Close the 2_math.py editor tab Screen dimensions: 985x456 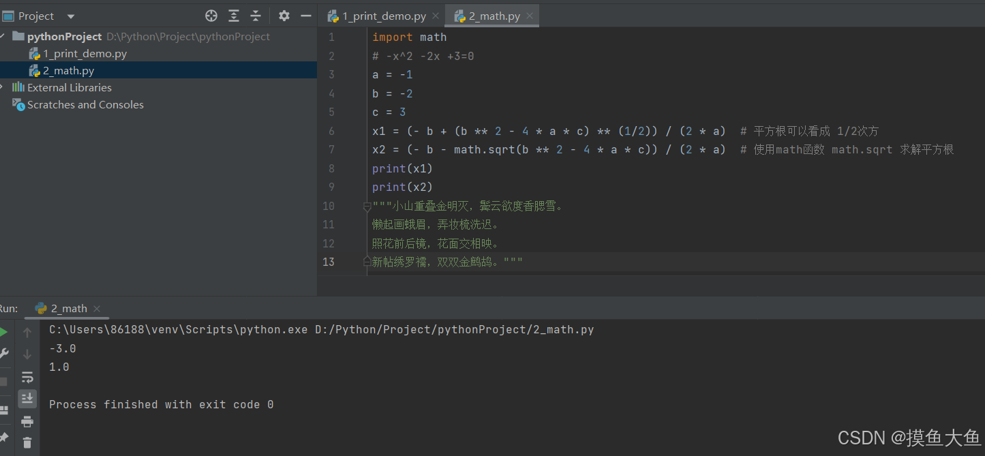point(530,16)
